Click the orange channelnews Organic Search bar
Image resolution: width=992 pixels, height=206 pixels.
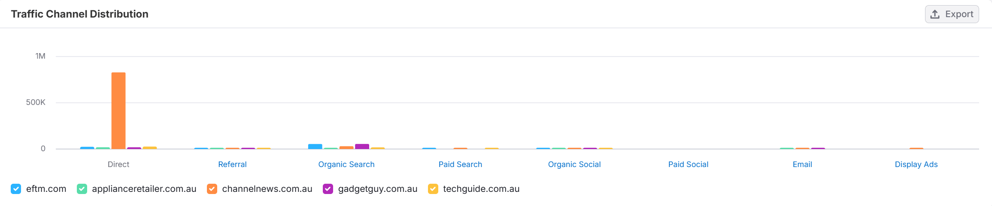coord(346,148)
